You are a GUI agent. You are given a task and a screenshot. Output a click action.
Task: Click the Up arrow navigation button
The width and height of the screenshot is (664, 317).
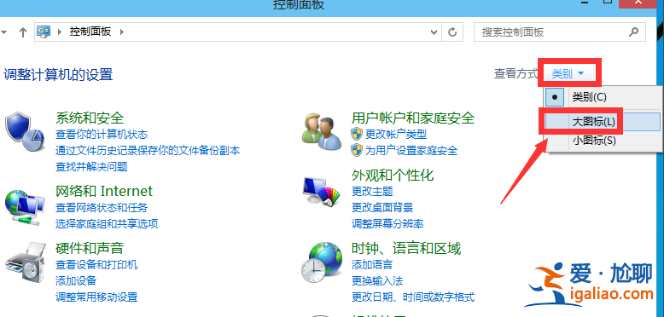(23, 32)
